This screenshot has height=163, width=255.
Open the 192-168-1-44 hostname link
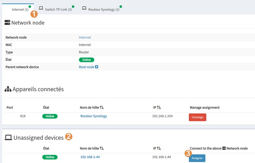point(90,157)
